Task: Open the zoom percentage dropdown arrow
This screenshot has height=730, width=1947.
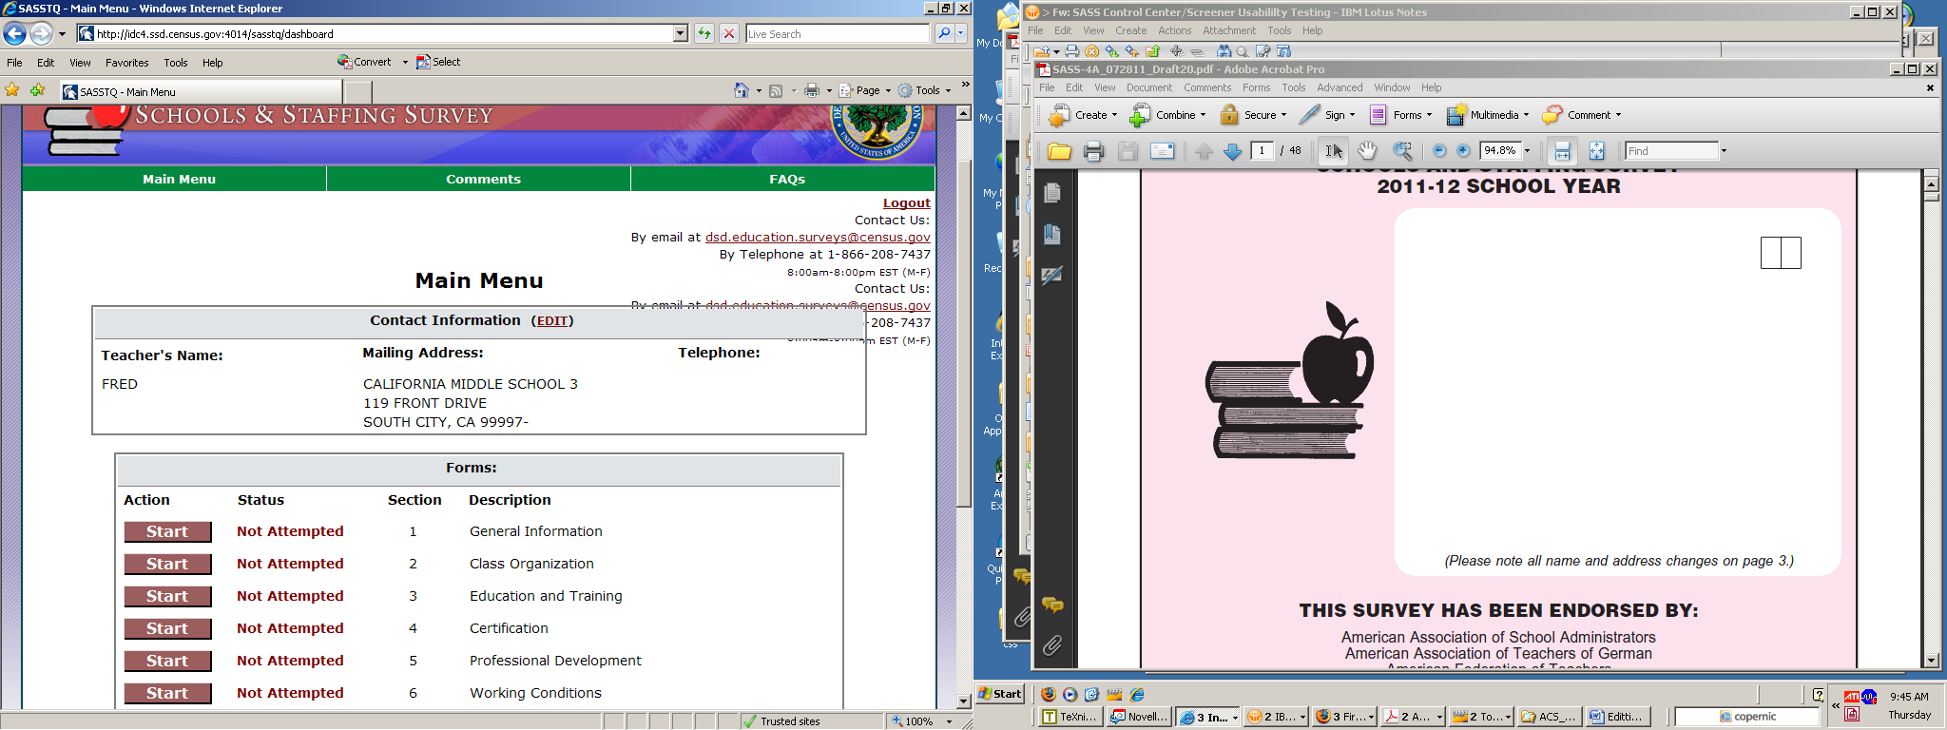Action: tap(1527, 151)
